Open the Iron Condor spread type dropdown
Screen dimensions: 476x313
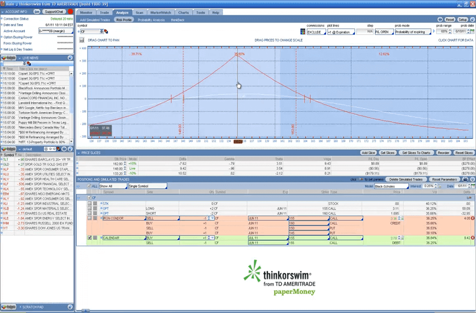point(124,218)
